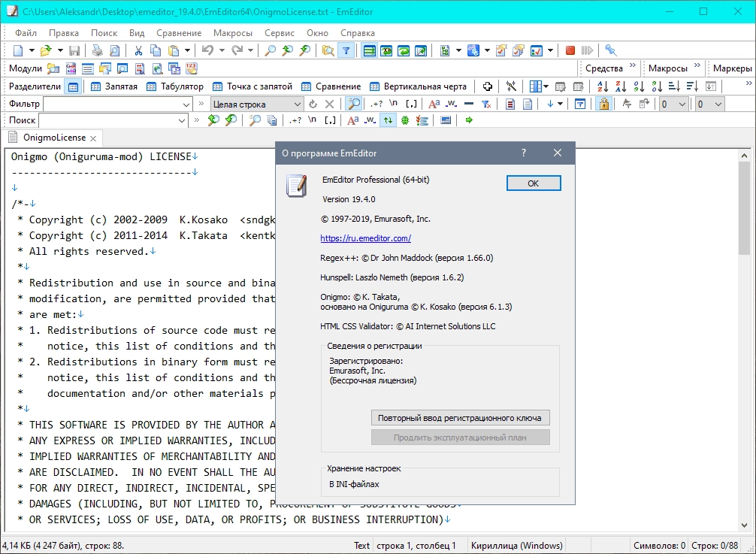Viewport: 756px width, 554px height.
Task: Open the Сервис menu
Action: (x=279, y=33)
